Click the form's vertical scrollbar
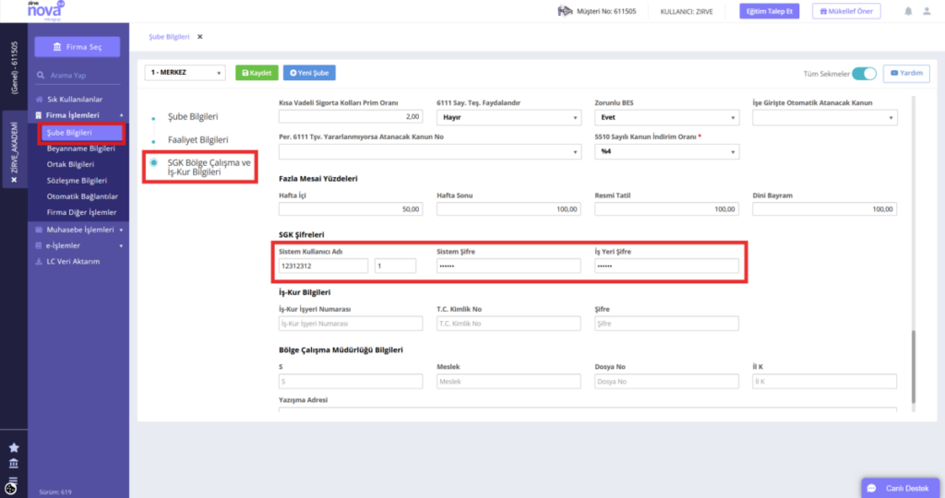The height and width of the screenshot is (498, 945). [x=914, y=366]
